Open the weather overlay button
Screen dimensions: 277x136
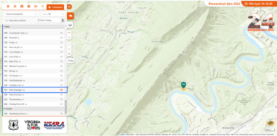[x=70, y=16]
